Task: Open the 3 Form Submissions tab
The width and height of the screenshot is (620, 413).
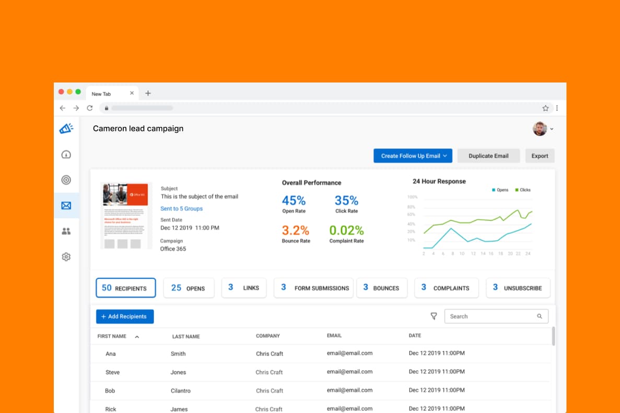Action: click(313, 288)
